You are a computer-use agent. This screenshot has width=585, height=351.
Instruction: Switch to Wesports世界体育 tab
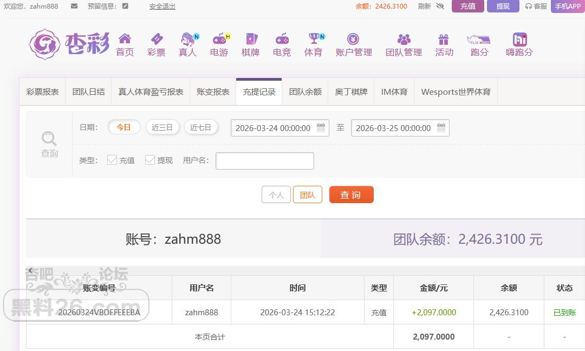456,92
